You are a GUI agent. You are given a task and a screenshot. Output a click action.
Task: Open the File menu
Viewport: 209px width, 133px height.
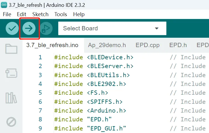tap(7, 14)
